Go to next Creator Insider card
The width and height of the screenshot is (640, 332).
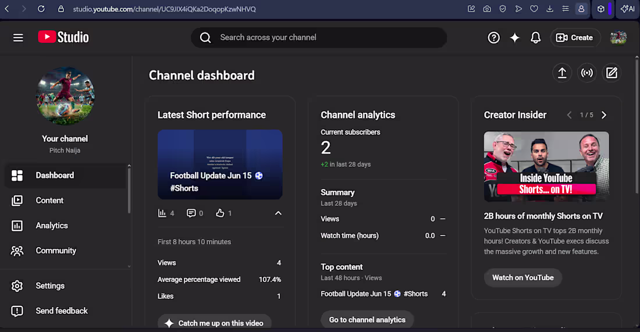(x=604, y=115)
